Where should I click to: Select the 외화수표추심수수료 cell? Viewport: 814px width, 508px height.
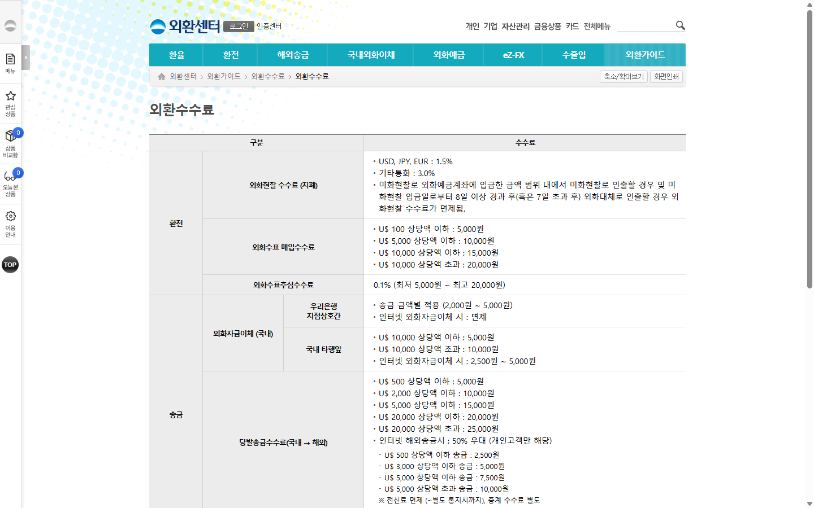pos(283,285)
